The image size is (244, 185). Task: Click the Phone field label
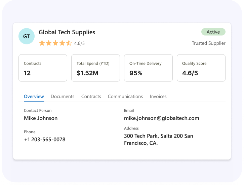(30, 132)
